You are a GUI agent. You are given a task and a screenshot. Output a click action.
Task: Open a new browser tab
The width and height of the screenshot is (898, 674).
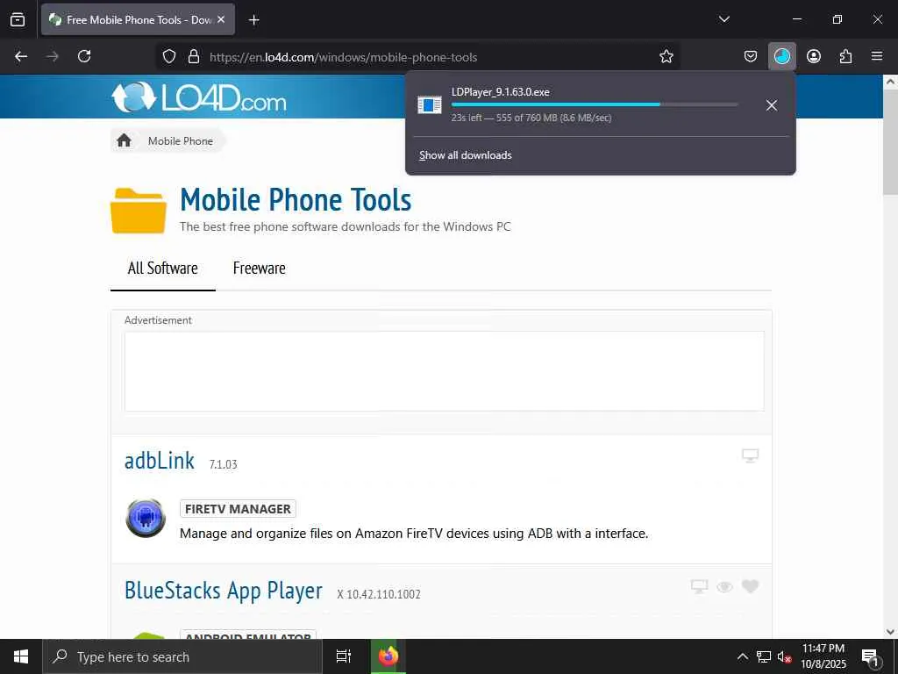254,20
